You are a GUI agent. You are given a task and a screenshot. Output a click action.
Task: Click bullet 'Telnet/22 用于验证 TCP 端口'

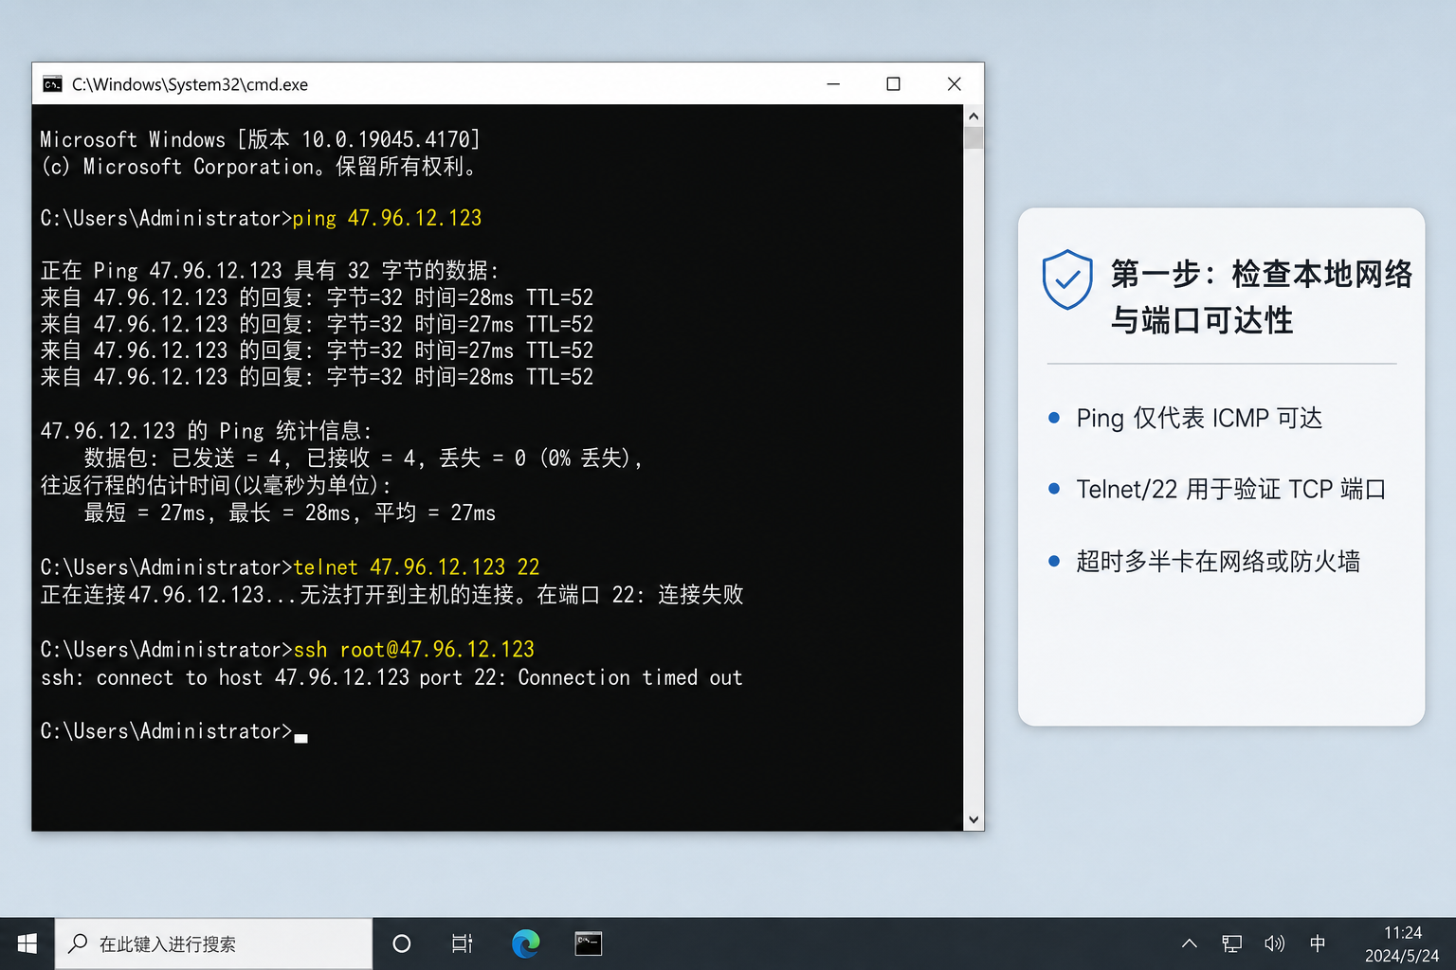(x=1231, y=489)
